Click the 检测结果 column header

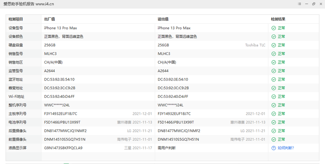[x=278, y=19]
